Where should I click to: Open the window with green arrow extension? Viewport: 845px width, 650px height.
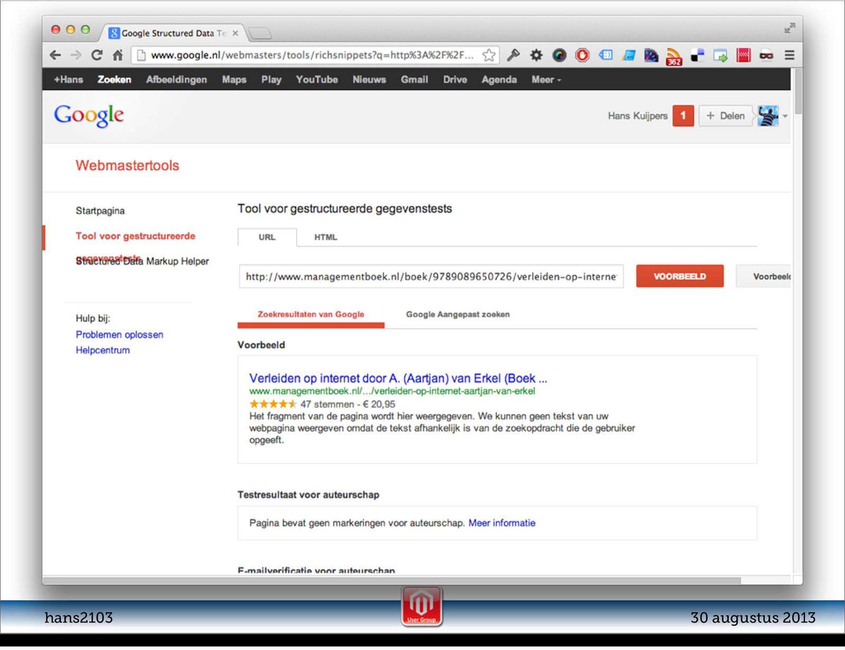(720, 55)
